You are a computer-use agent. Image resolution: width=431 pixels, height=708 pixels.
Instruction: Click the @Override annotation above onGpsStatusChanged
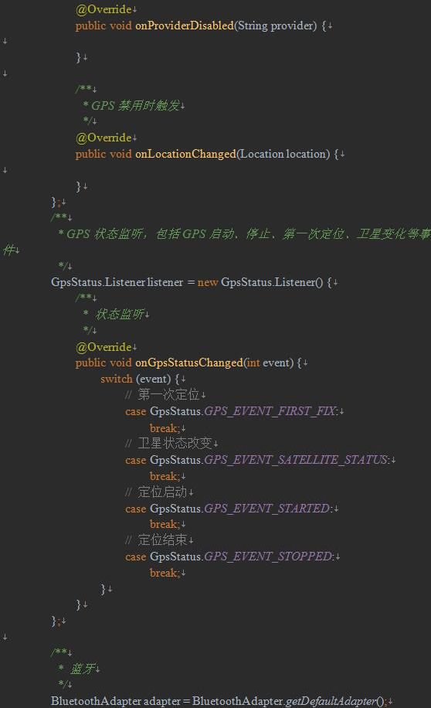[104, 347]
